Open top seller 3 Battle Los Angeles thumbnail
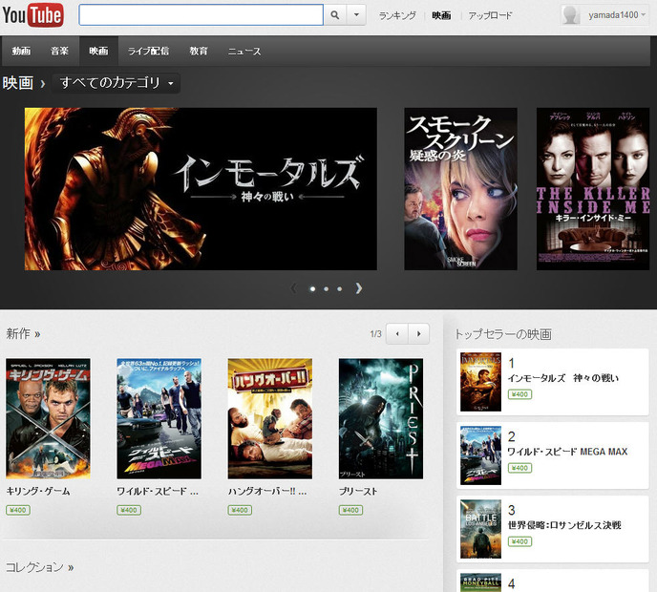The width and height of the screenshot is (657, 592). 480,529
